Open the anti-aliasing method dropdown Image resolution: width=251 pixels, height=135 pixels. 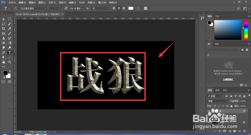[100, 8]
